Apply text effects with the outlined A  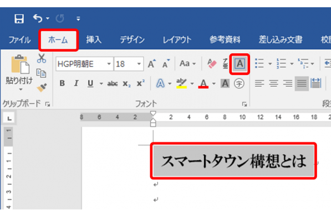[160, 83]
